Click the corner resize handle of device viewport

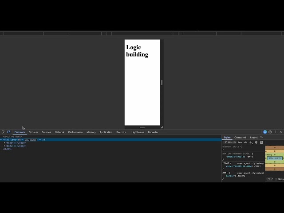pyautogui.click(x=162, y=127)
